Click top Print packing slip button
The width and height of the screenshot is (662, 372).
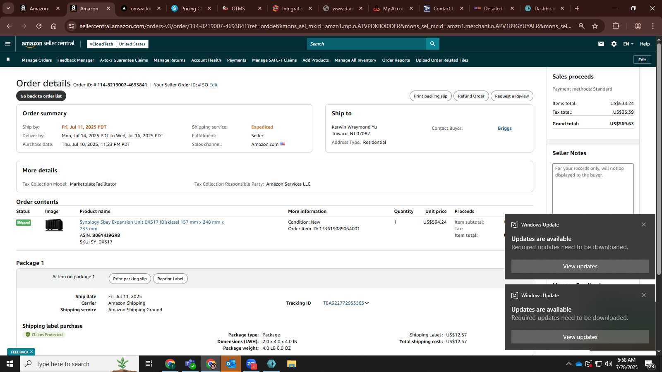431,96
